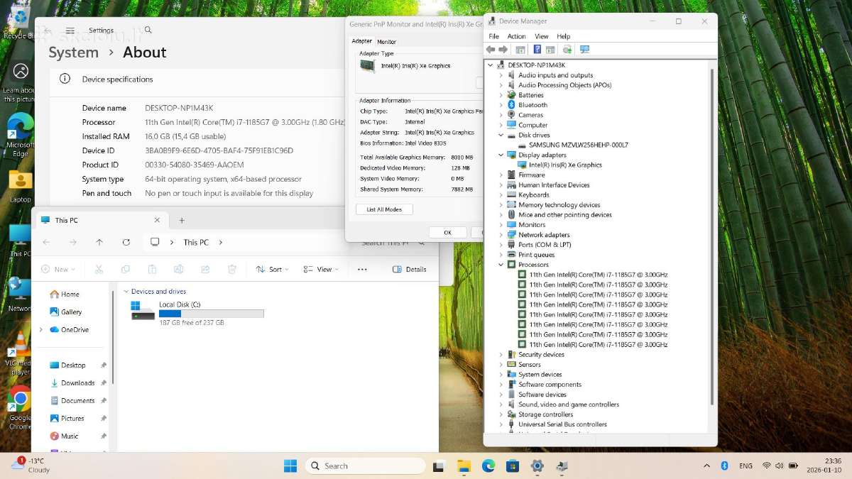Screen dimensions: 852x479
Task: Collapse the Display adapters category
Action: (501, 155)
